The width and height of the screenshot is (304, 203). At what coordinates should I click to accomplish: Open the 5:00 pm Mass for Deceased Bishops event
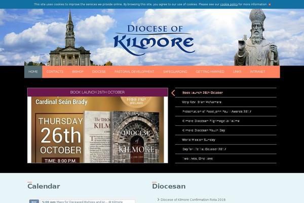pos(88,201)
